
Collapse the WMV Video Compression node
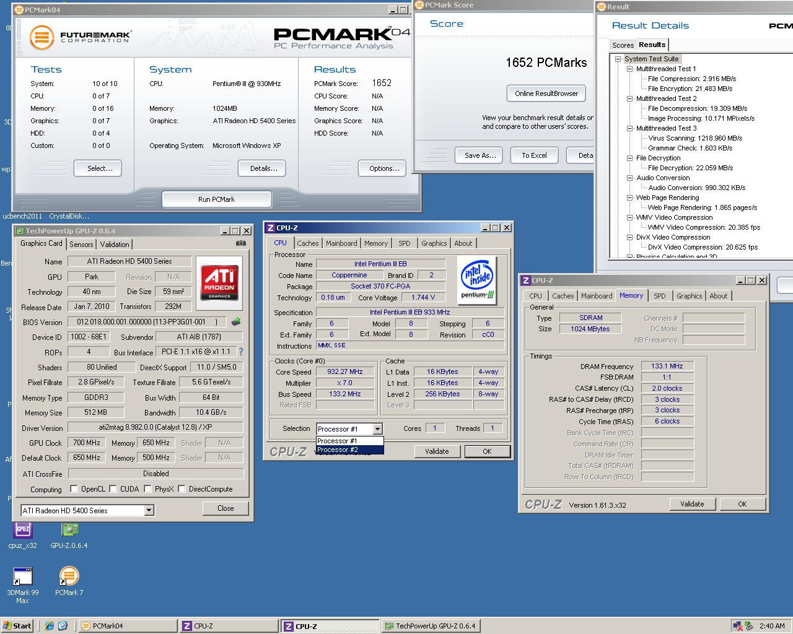630,217
